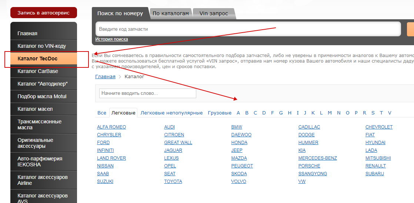Open Каталог масел menu item

pyautogui.click(x=44, y=109)
